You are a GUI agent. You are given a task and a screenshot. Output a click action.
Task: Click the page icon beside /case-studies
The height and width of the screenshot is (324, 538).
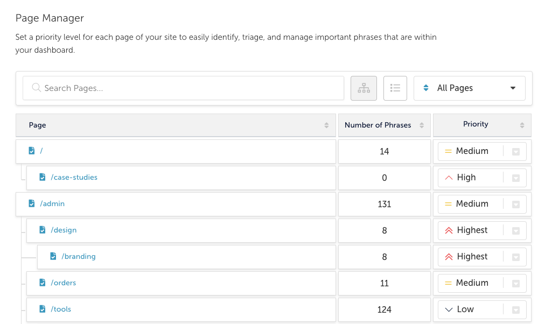[x=42, y=177]
